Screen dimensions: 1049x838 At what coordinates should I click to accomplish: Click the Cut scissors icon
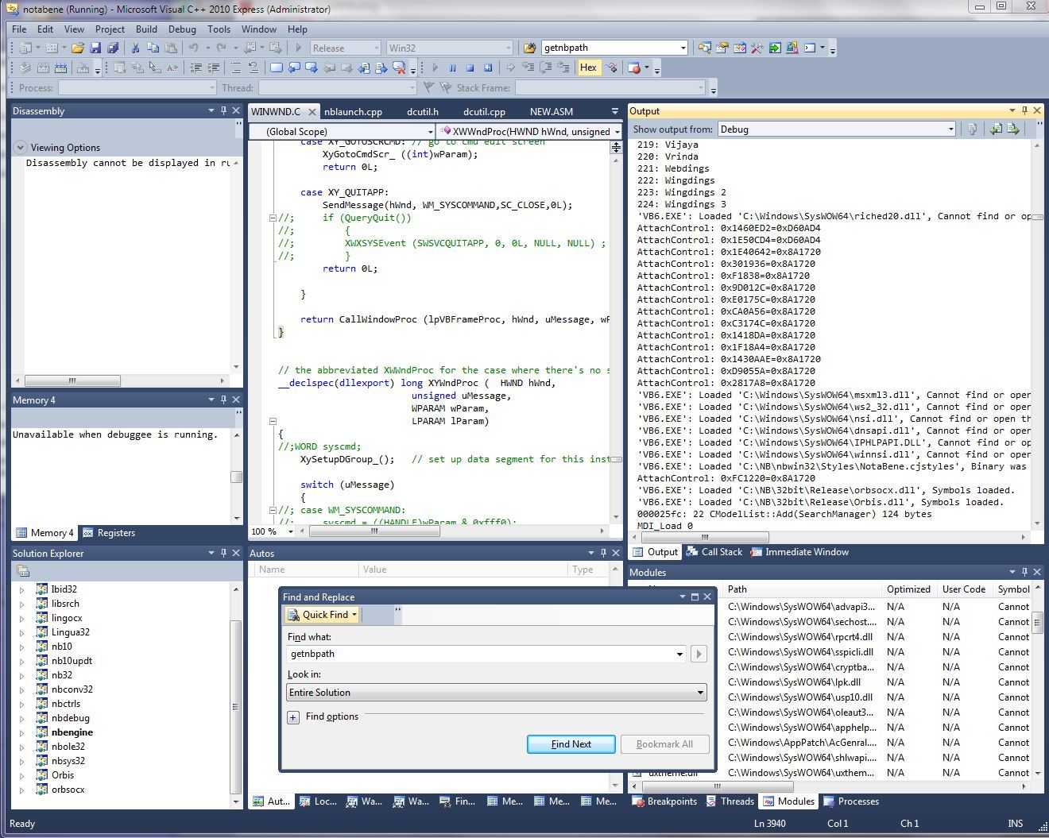tap(136, 48)
